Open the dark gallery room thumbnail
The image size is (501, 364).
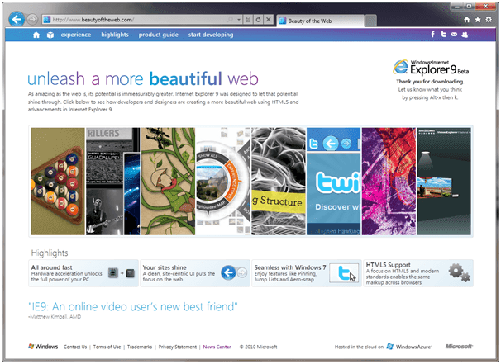tap(444, 182)
